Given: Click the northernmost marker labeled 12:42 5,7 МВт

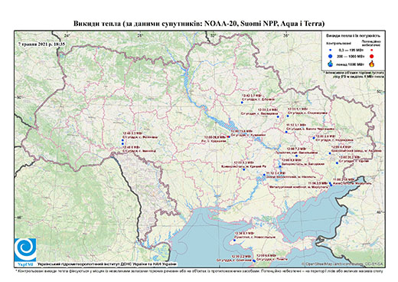Looking at the screenshot, I should point(242,103).
